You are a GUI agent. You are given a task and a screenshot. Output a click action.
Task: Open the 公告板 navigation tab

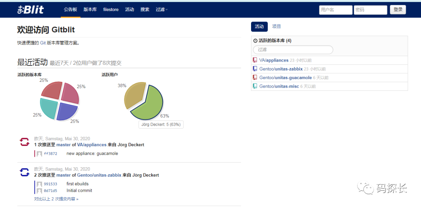(70, 9)
